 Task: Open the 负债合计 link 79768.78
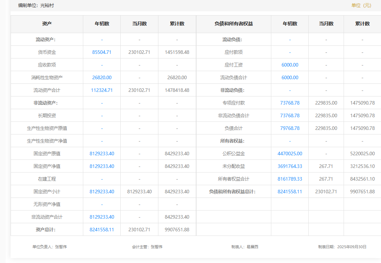290,128
